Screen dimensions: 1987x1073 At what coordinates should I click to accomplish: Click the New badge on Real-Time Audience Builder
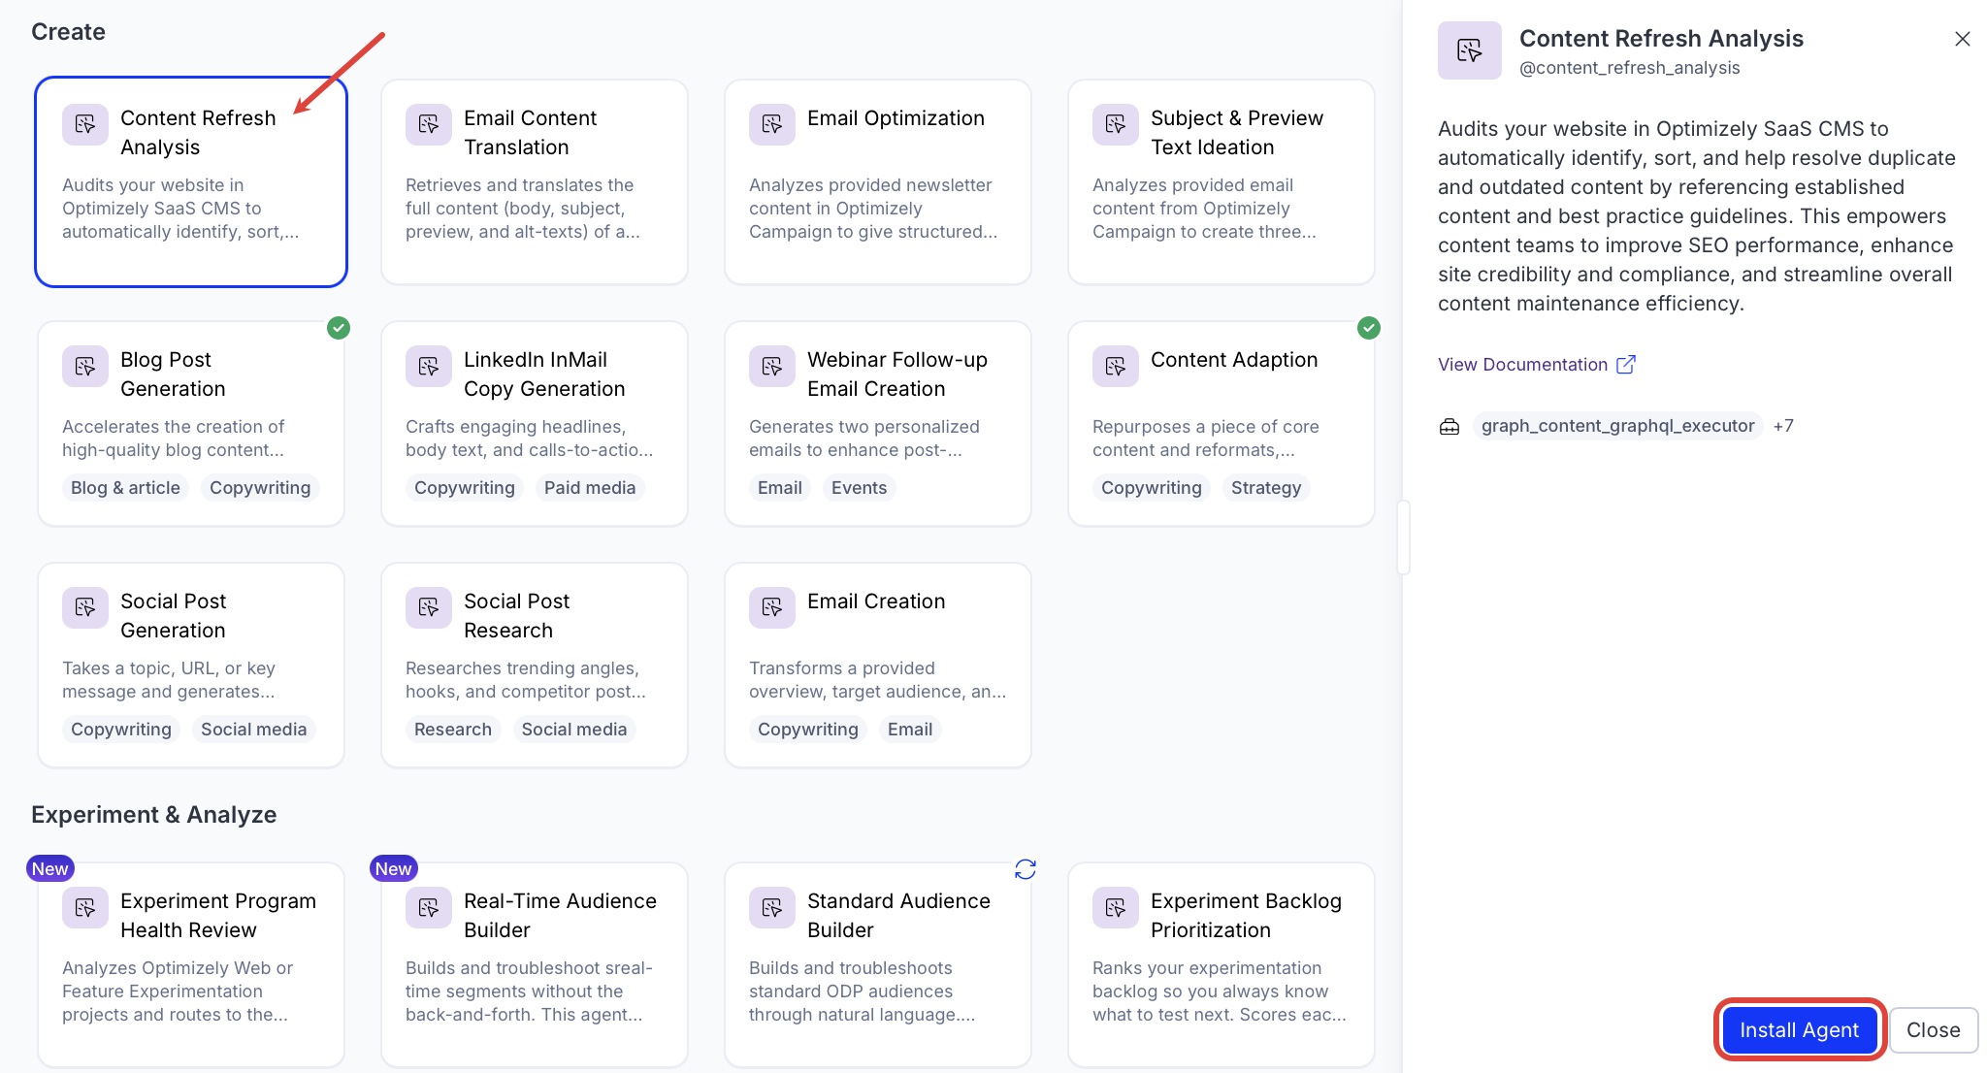[x=394, y=868]
